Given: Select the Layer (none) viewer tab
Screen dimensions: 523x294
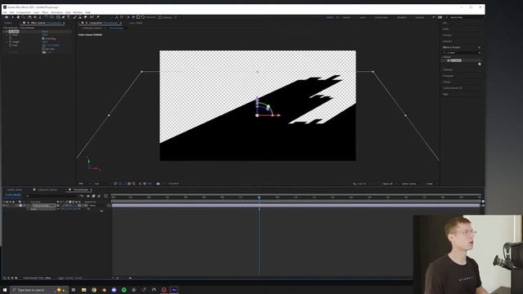Looking at the screenshot, I should coord(136,23).
